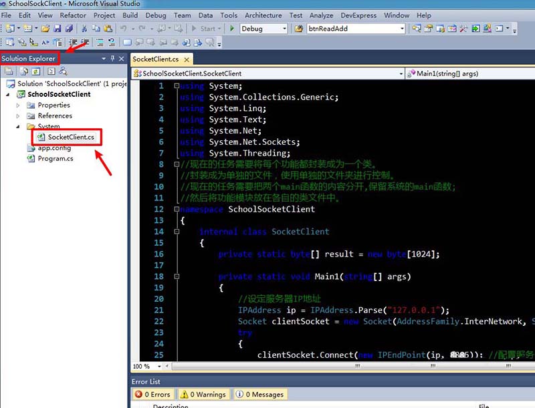Viewport: 535px width, 408px height.
Task: Select app.config in Solution Explorer
Action: 54,148
